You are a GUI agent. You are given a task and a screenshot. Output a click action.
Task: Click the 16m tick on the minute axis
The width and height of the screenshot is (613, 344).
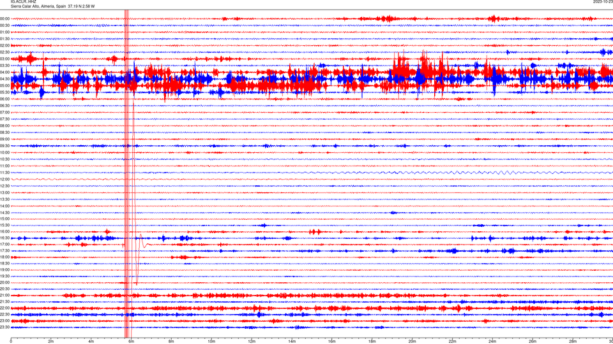(332, 341)
